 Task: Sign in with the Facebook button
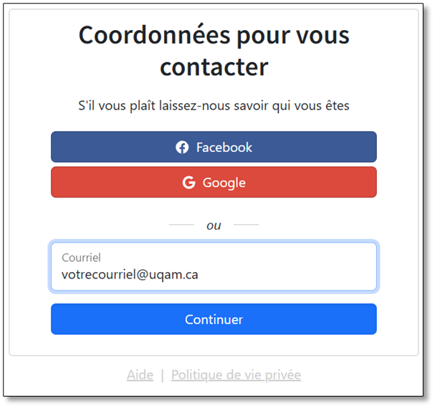click(x=214, y=147)
